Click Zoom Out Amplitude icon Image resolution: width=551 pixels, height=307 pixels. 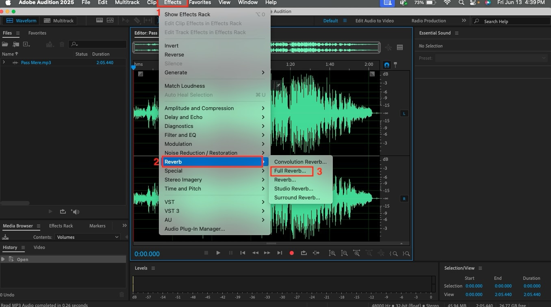pos(344,253)
